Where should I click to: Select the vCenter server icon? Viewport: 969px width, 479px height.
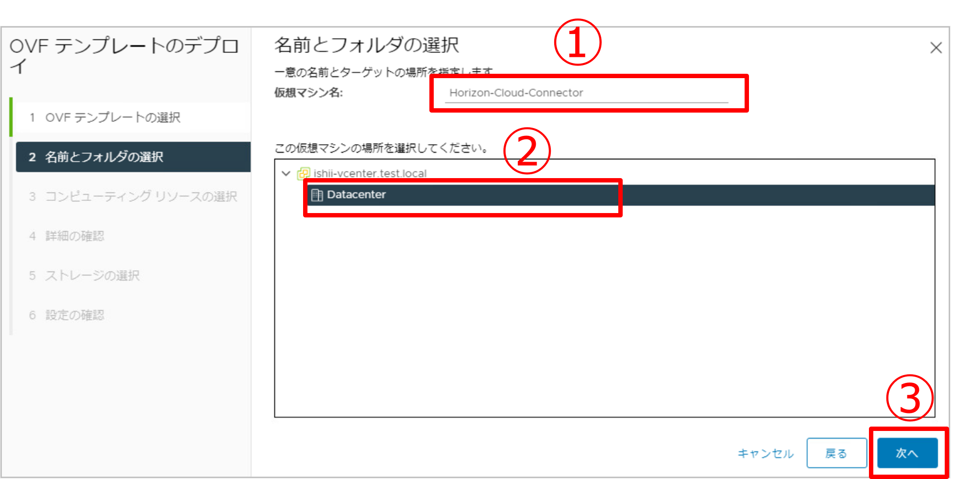click(x=304, y=173)
